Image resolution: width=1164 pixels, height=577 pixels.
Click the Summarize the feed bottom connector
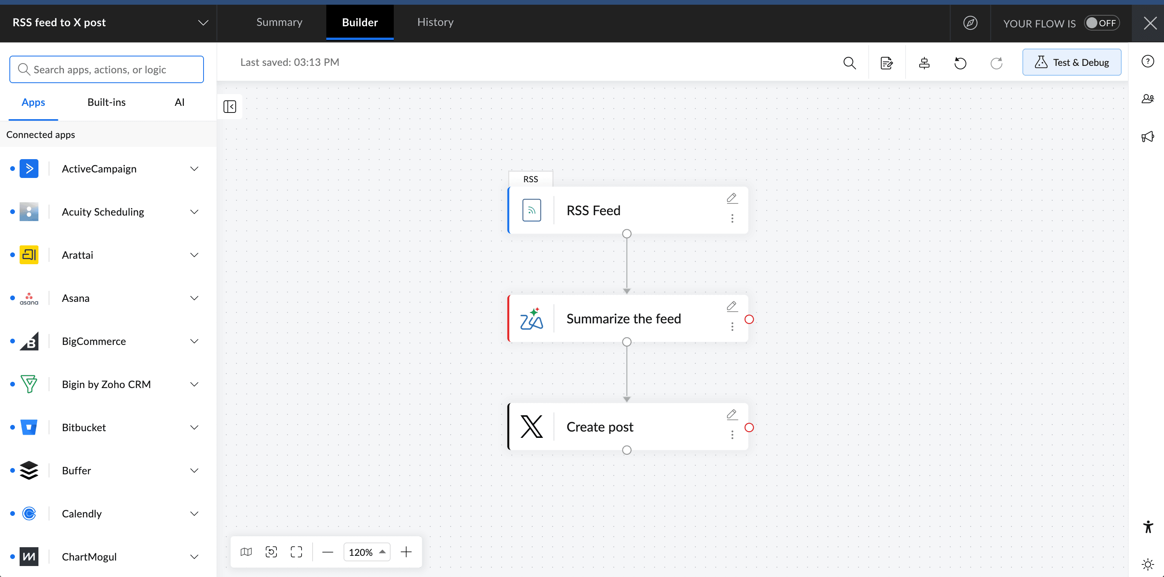627,342
